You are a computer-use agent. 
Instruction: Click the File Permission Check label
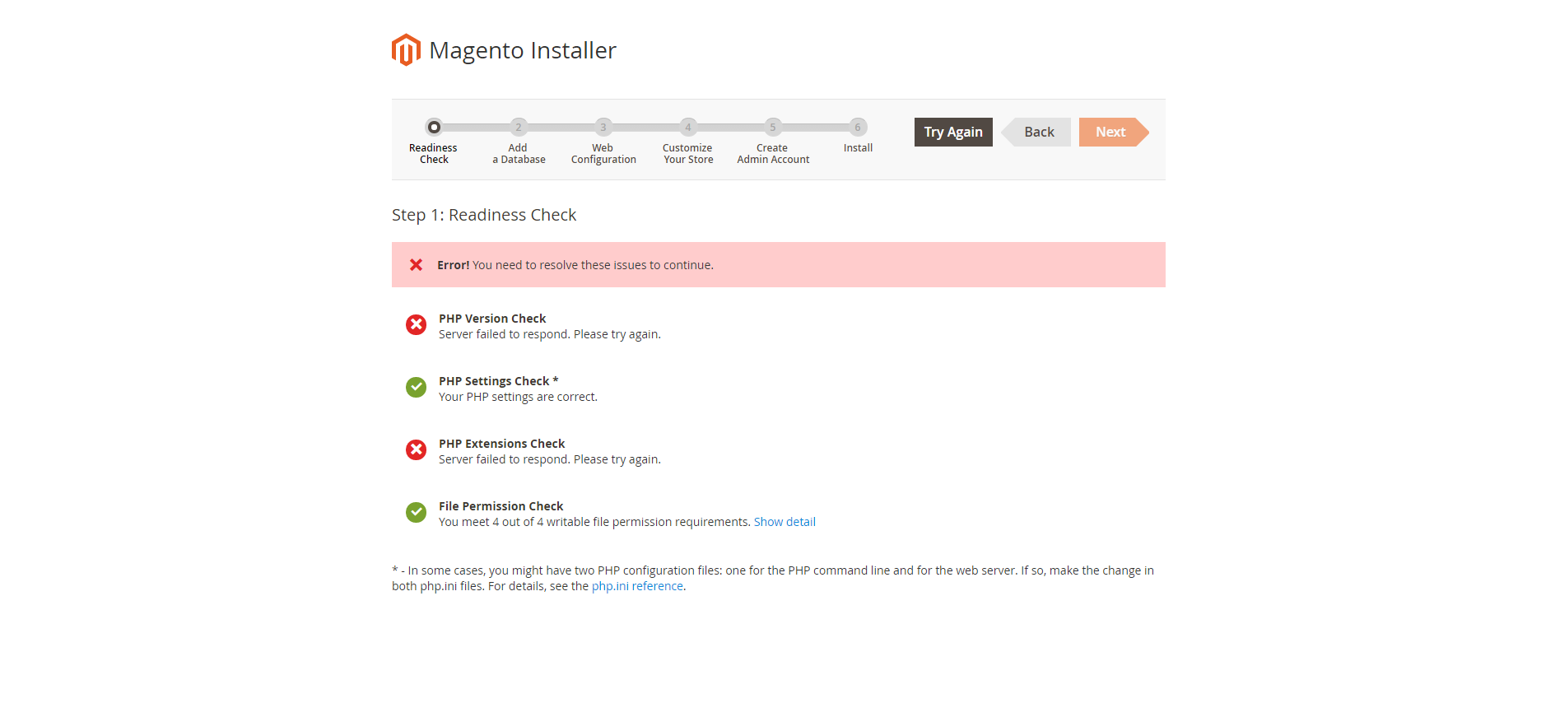coord(500,506)
